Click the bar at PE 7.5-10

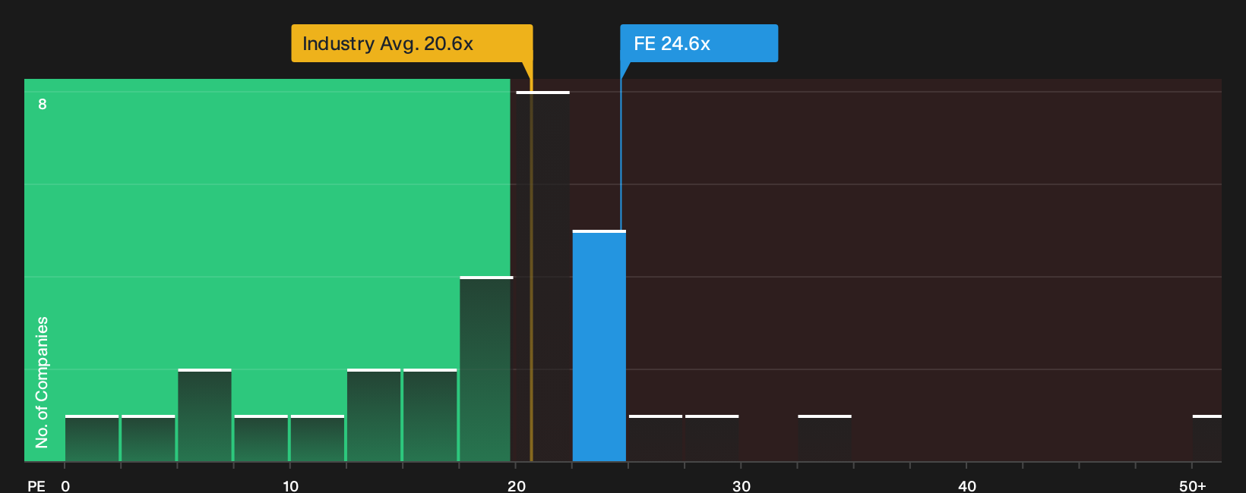(x=261, y=438)
